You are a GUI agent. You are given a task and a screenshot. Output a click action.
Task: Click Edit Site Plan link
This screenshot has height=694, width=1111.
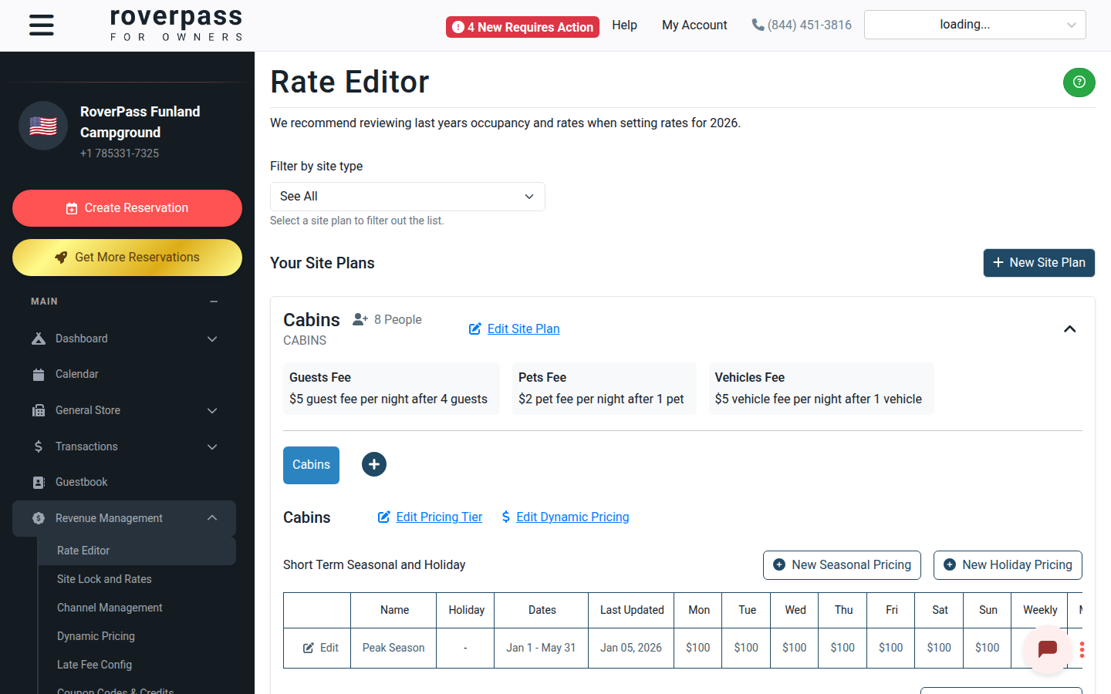point(515,328)
